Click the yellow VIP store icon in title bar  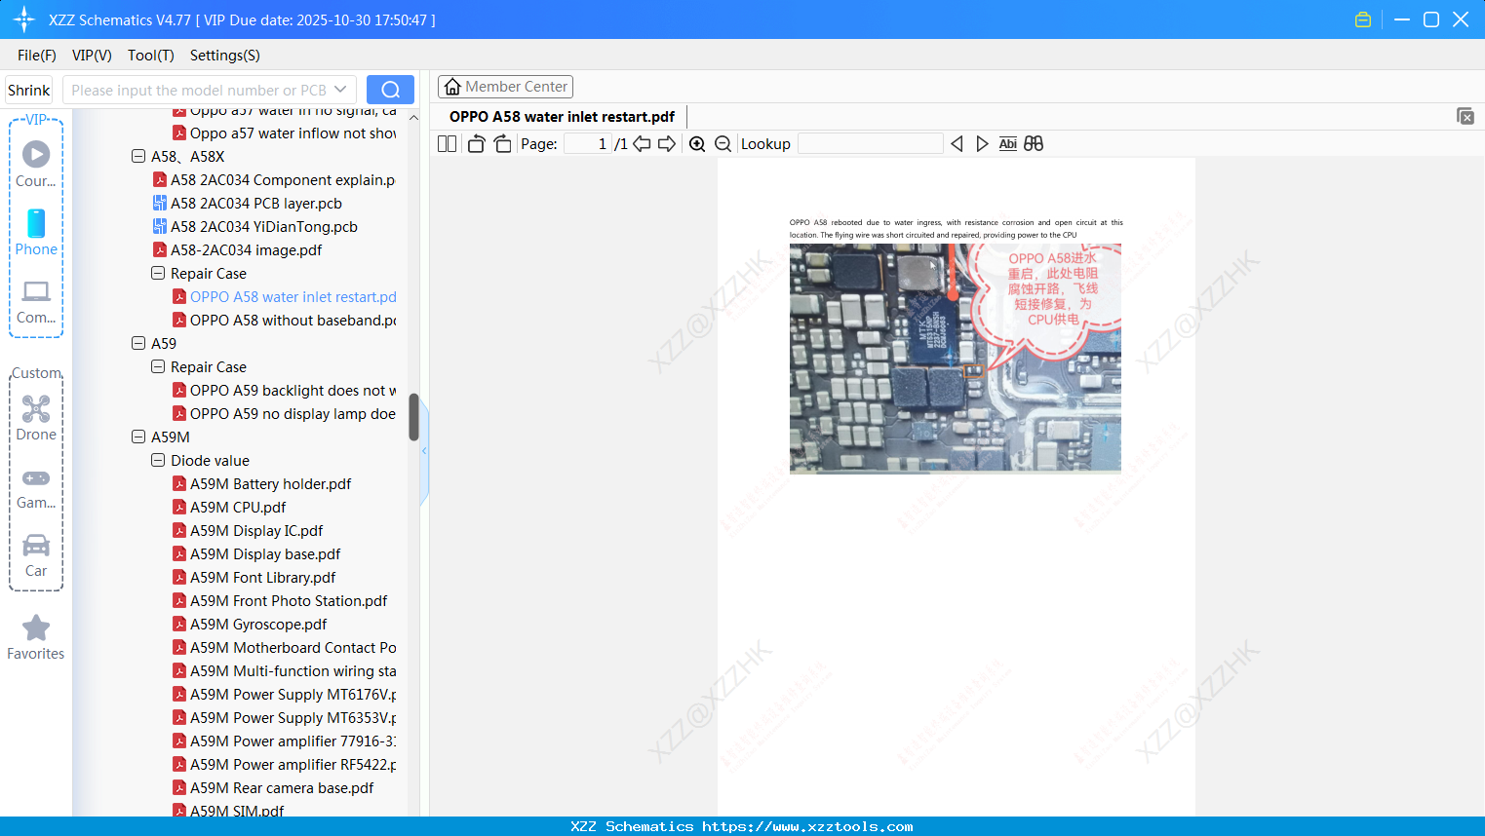[x=1363, y=19]
